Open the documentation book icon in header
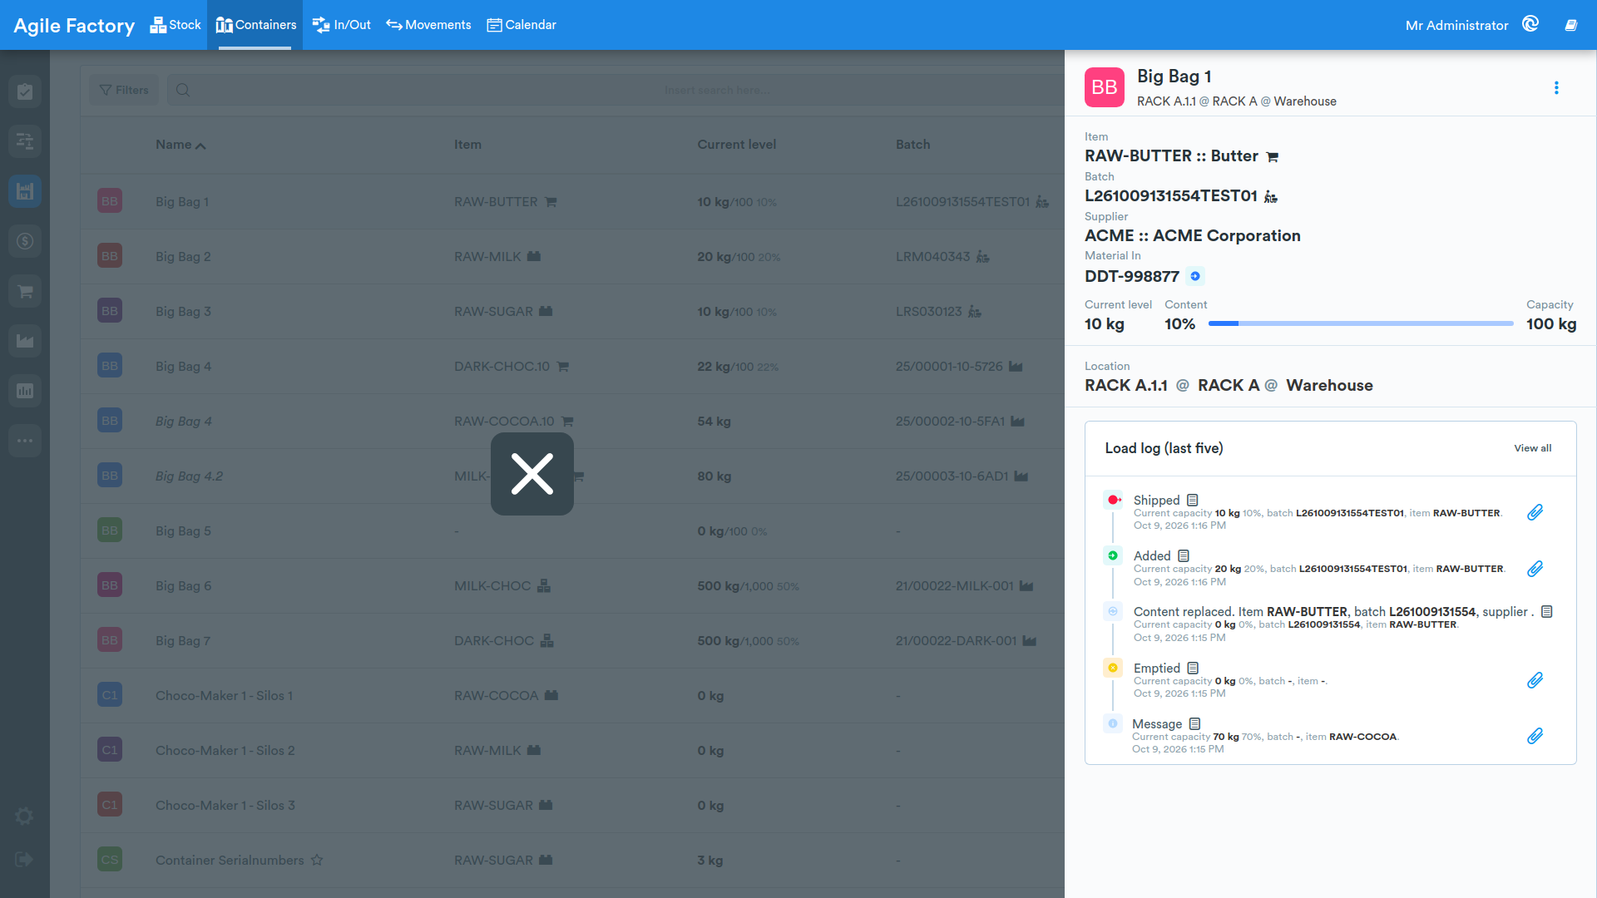 (1571, 25)
